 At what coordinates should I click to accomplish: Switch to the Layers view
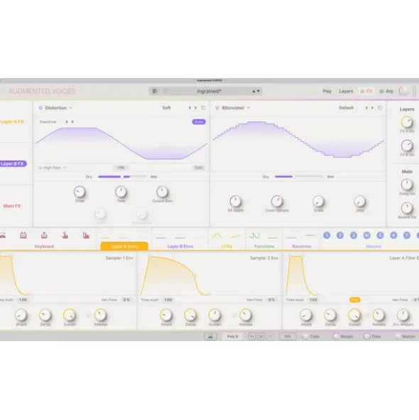(x=346, y=91)
